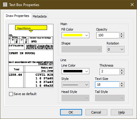Open Help for this dialog

[x=122, y=112]
